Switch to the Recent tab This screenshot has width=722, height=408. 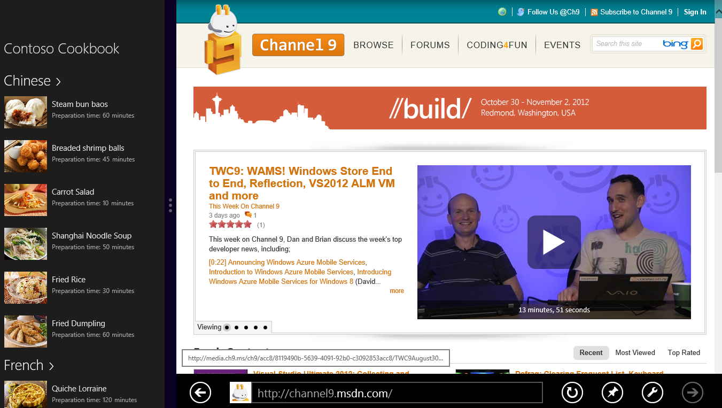(x=591, y=352)
